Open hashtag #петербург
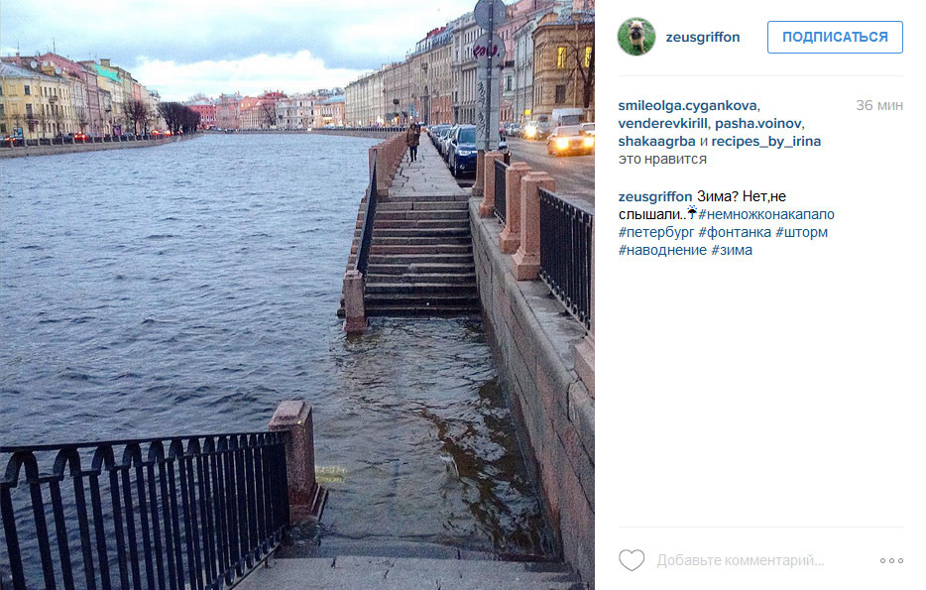This screenshot has height=590, width=926. (x=656, y=232)
